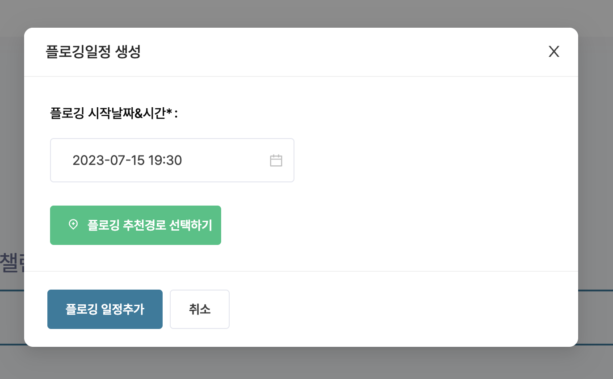Click the 플로깅 일정추가 blue button
Image resolution: width=613 pixels, height=379 pixels.
coord(105,309)
